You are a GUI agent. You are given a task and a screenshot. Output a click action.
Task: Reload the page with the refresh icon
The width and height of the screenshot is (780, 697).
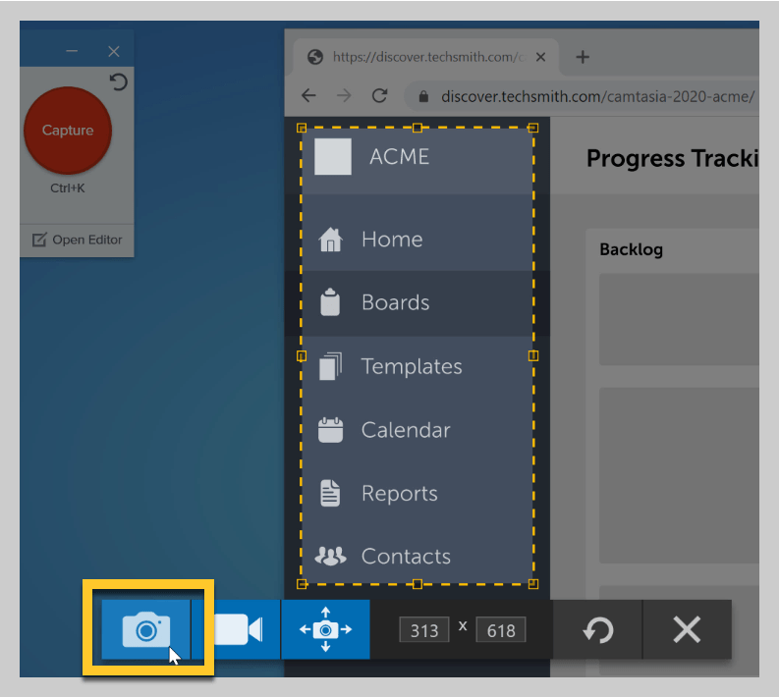click(x=379, y=95)
